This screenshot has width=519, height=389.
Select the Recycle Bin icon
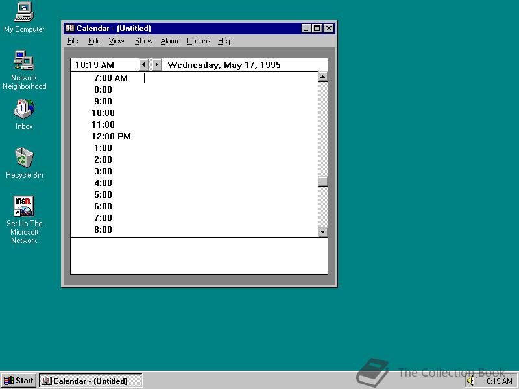coord(24,158)
